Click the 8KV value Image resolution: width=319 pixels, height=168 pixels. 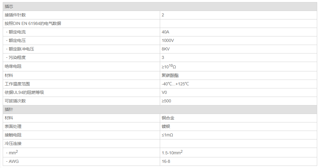(166, 49)
